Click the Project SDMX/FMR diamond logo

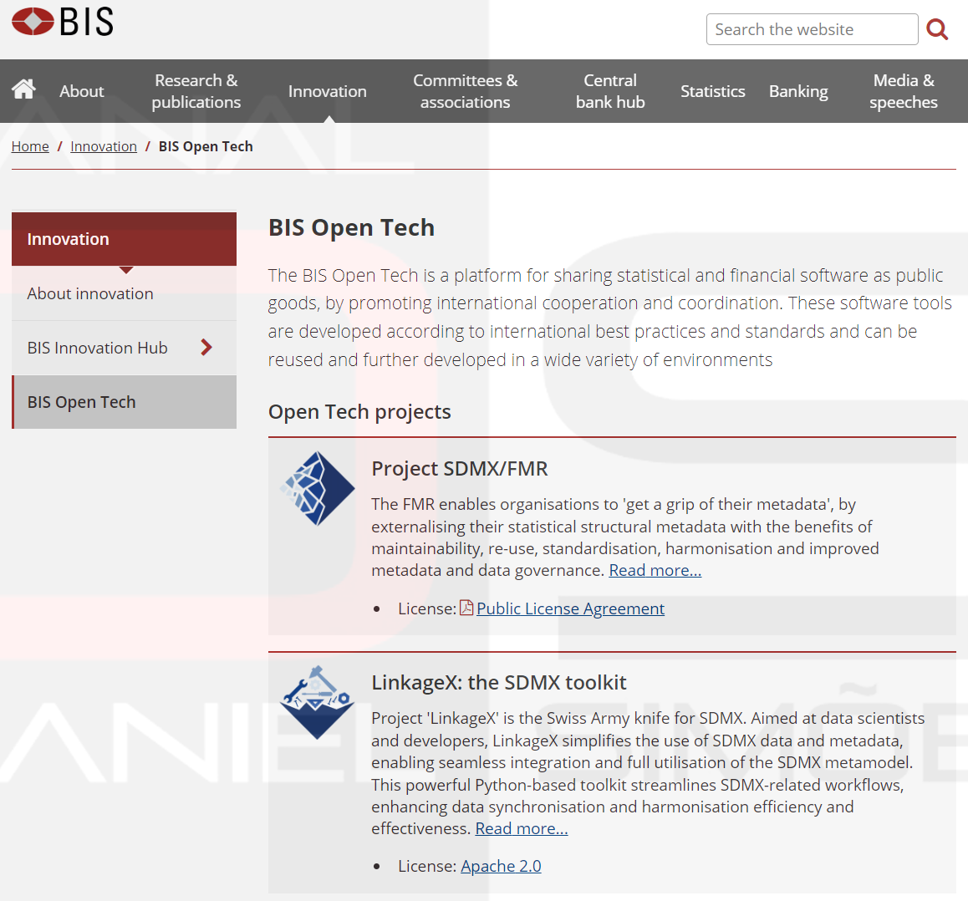[x=318, y=488]
